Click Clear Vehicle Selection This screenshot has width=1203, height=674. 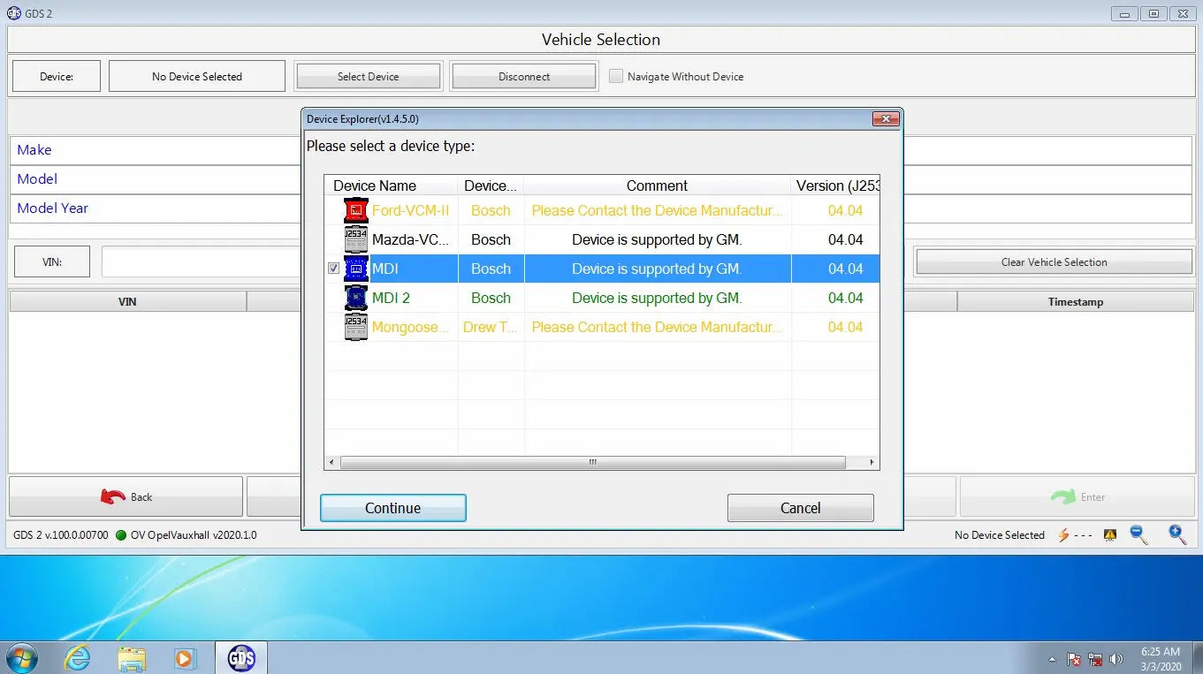pos(1053,261)
